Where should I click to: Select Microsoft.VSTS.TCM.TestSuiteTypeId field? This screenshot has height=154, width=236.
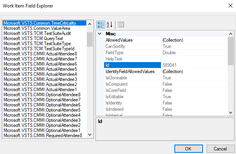point(45,49)
